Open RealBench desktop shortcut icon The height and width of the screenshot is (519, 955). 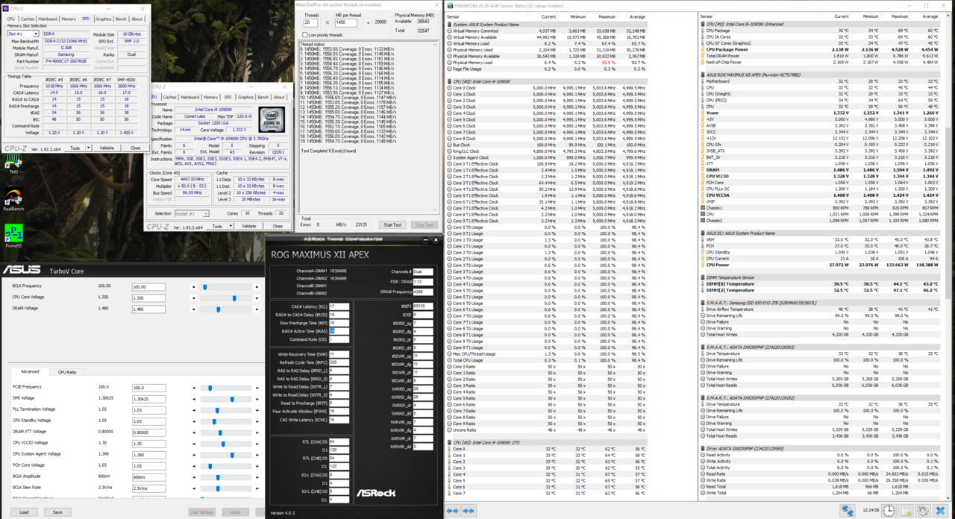tap(13, 198)
